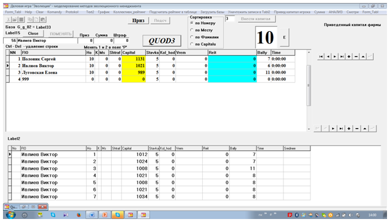This screenshot has width=390, height=222.
Task: Click name field Ивлиев Виктор near Close
Action: [47, 40]
